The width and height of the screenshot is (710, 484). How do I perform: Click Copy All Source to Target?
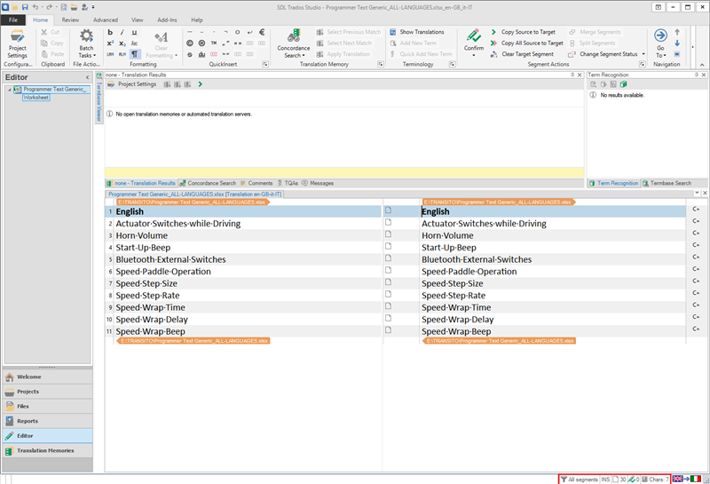[x=526, y=43]
